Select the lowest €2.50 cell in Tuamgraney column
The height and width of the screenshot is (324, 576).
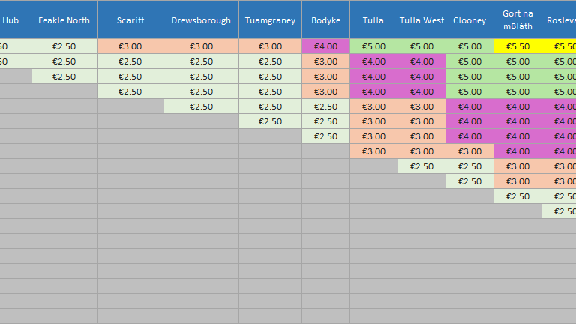point(270,121)
